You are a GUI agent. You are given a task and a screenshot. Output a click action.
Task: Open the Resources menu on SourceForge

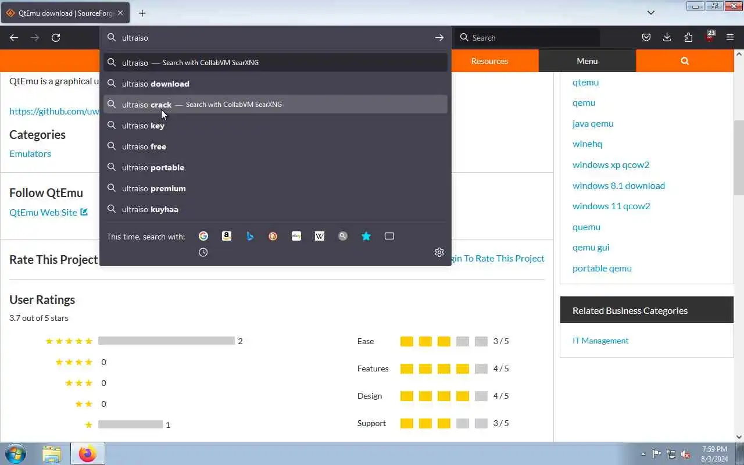(489, 61)
